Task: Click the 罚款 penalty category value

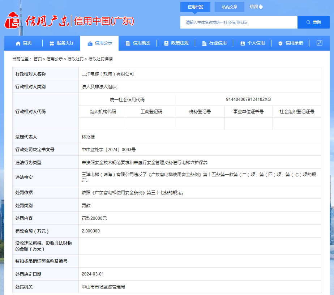Action: [86, 206]
